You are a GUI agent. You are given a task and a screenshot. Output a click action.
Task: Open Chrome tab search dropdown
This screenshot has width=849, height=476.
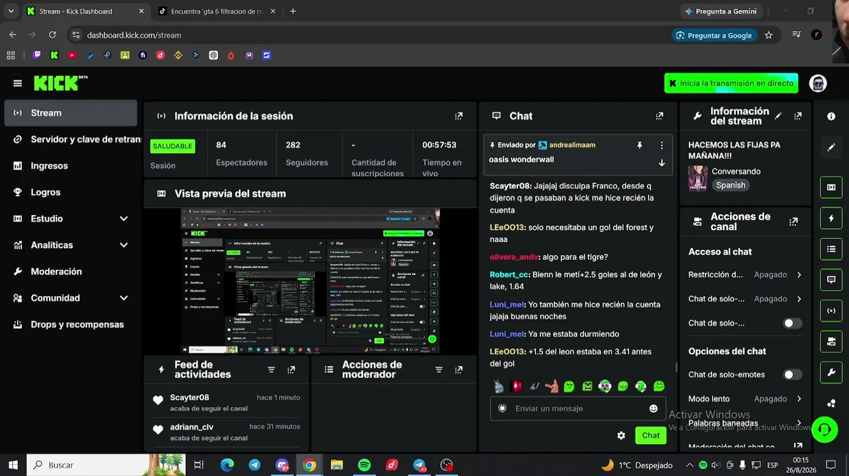(x=11, y=11)
